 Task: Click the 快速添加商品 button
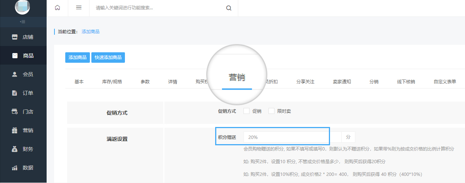108,58
